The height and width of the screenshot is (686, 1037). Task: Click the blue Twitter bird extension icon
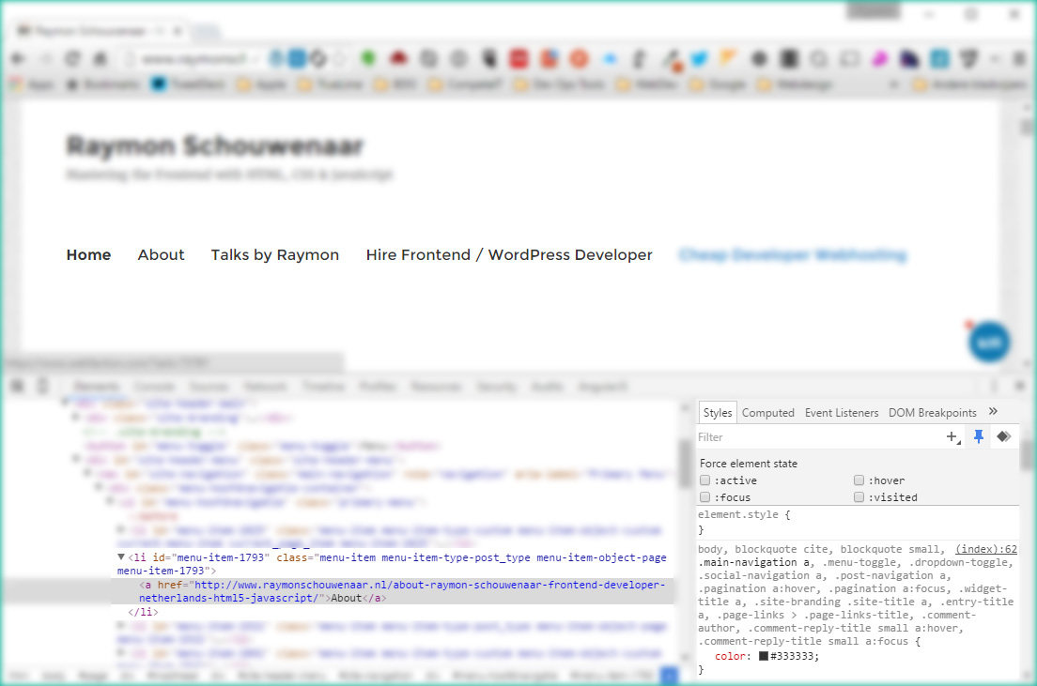[x=699, y=59]
